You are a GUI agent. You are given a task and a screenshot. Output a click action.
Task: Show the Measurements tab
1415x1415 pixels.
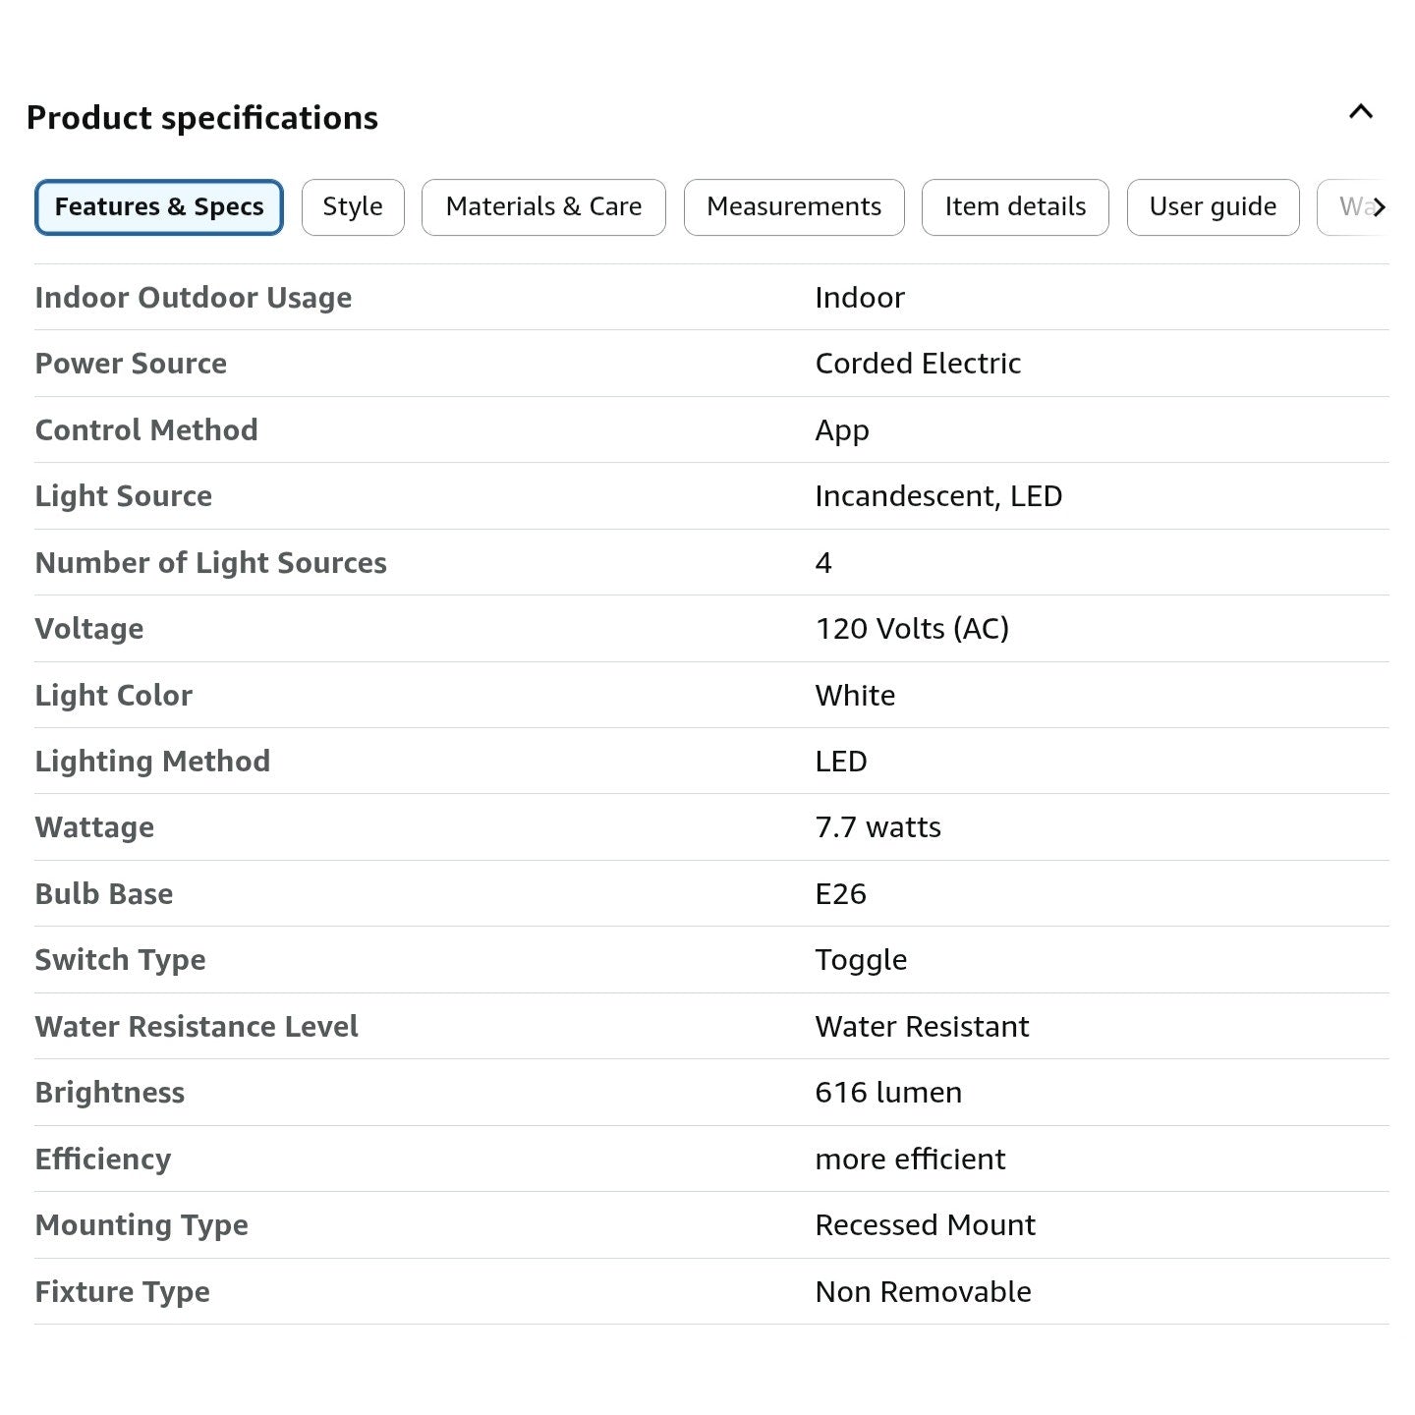pos(794,207)
